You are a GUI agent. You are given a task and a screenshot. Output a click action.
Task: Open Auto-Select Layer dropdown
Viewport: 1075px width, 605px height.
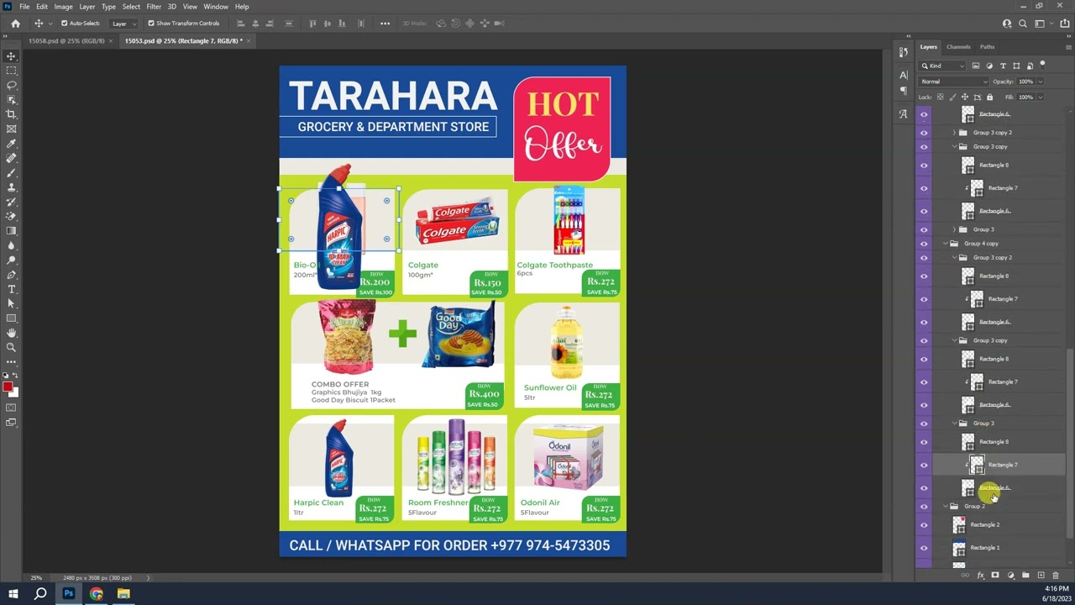coord(123,24)
